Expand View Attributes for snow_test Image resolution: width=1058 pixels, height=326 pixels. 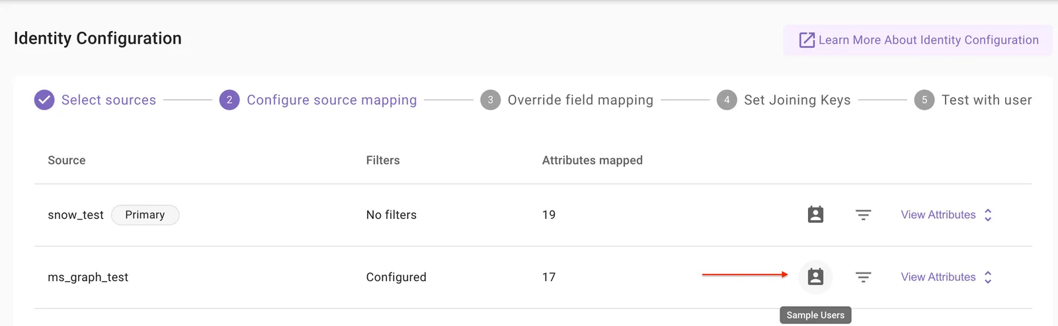[x=947, y=215]
